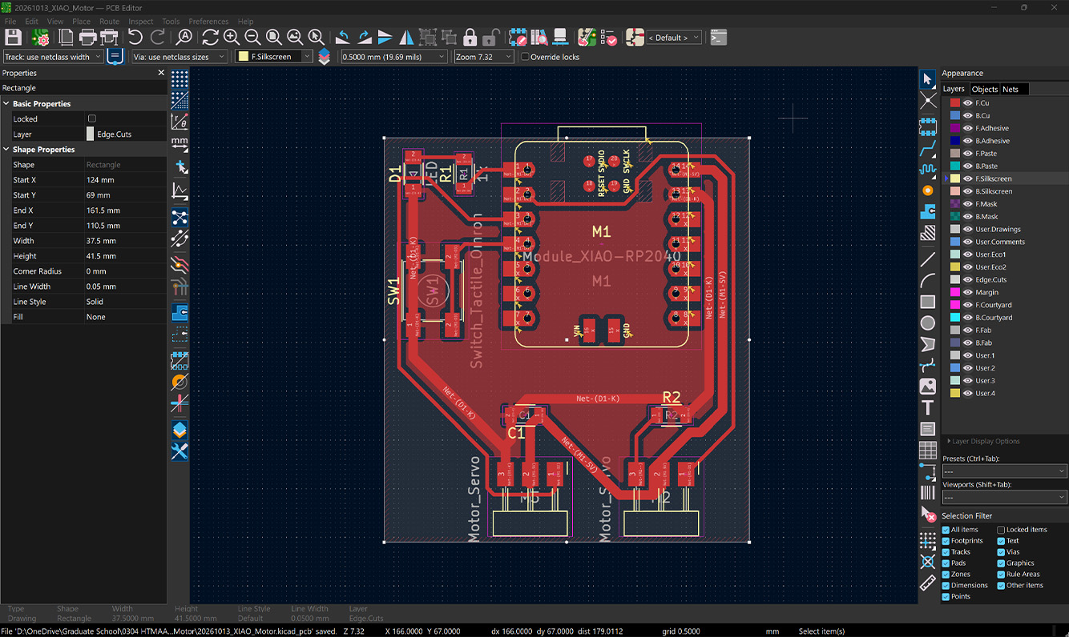Image resolution: width=1069 pixels, height=637 pixels.
Task: Open the Track width dropdown
Action: [x=53, y=57]
